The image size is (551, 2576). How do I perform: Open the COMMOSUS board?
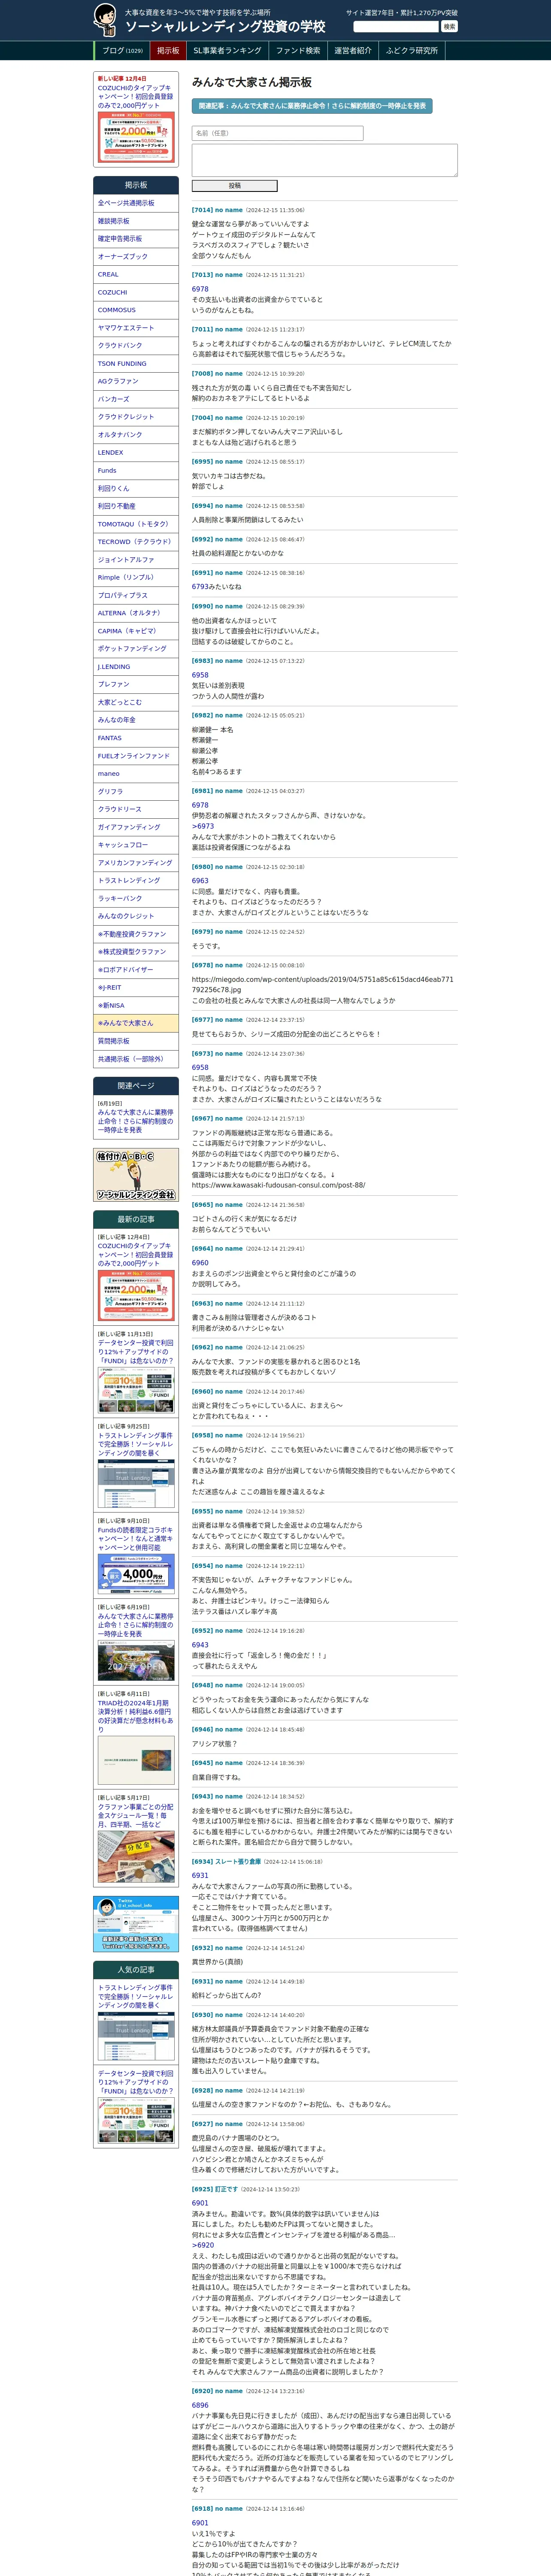(x=136, y=310)
